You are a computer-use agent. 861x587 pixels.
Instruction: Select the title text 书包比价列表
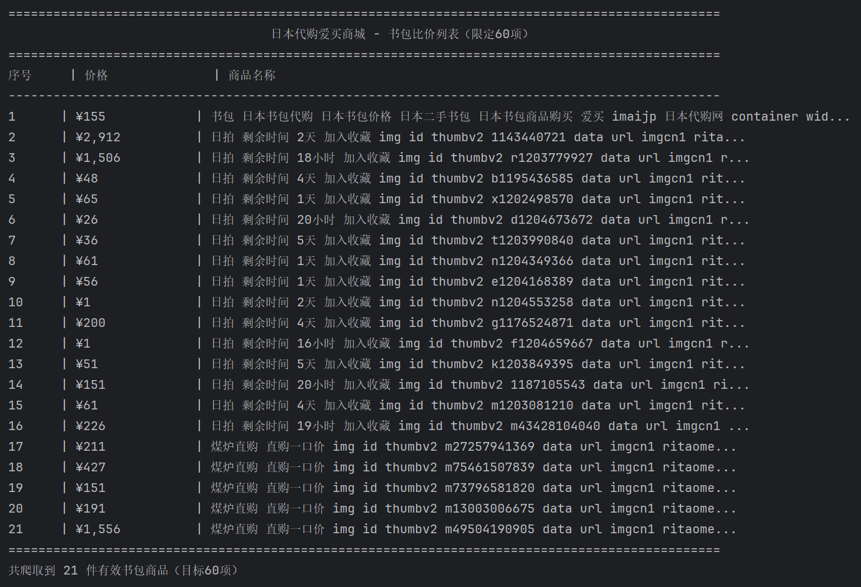(424, 34)
